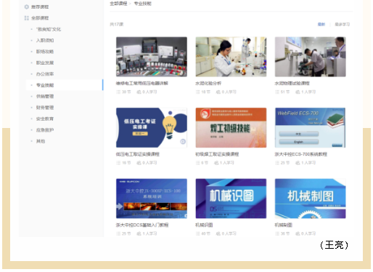The image size is (373, 272).
Task: Click the 水泥物理试验课程 title
Action: (292, 83)
